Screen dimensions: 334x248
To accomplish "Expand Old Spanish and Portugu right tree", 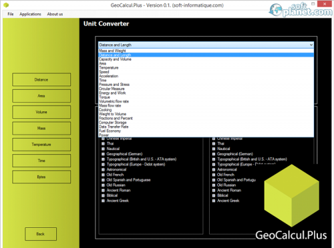I will click(214, 180).
